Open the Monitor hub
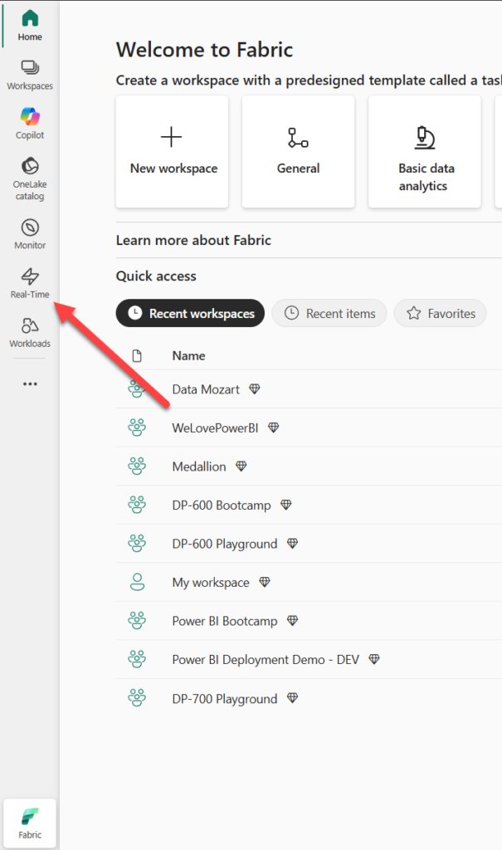502x850 pixels. click(x=30, y=233)
